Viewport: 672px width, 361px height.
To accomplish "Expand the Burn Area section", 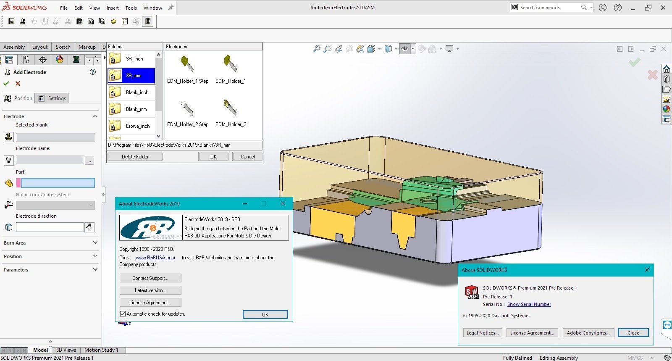I will [x=95, y=242].
